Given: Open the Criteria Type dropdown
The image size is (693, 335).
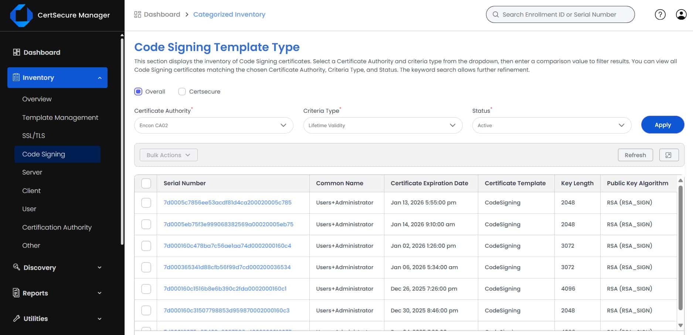Looking at the screenshot, I should click(x=382, y=125).
